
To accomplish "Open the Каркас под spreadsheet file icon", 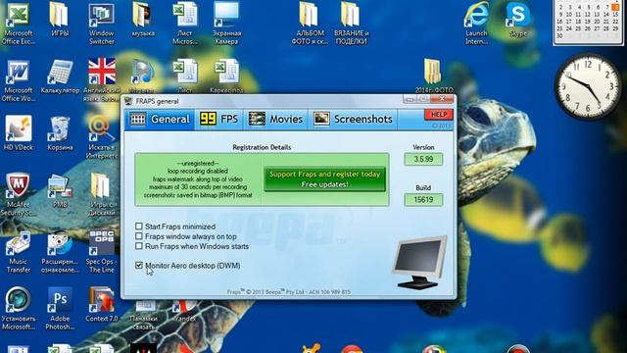I will pyautogui.click(x=226, y=76).
